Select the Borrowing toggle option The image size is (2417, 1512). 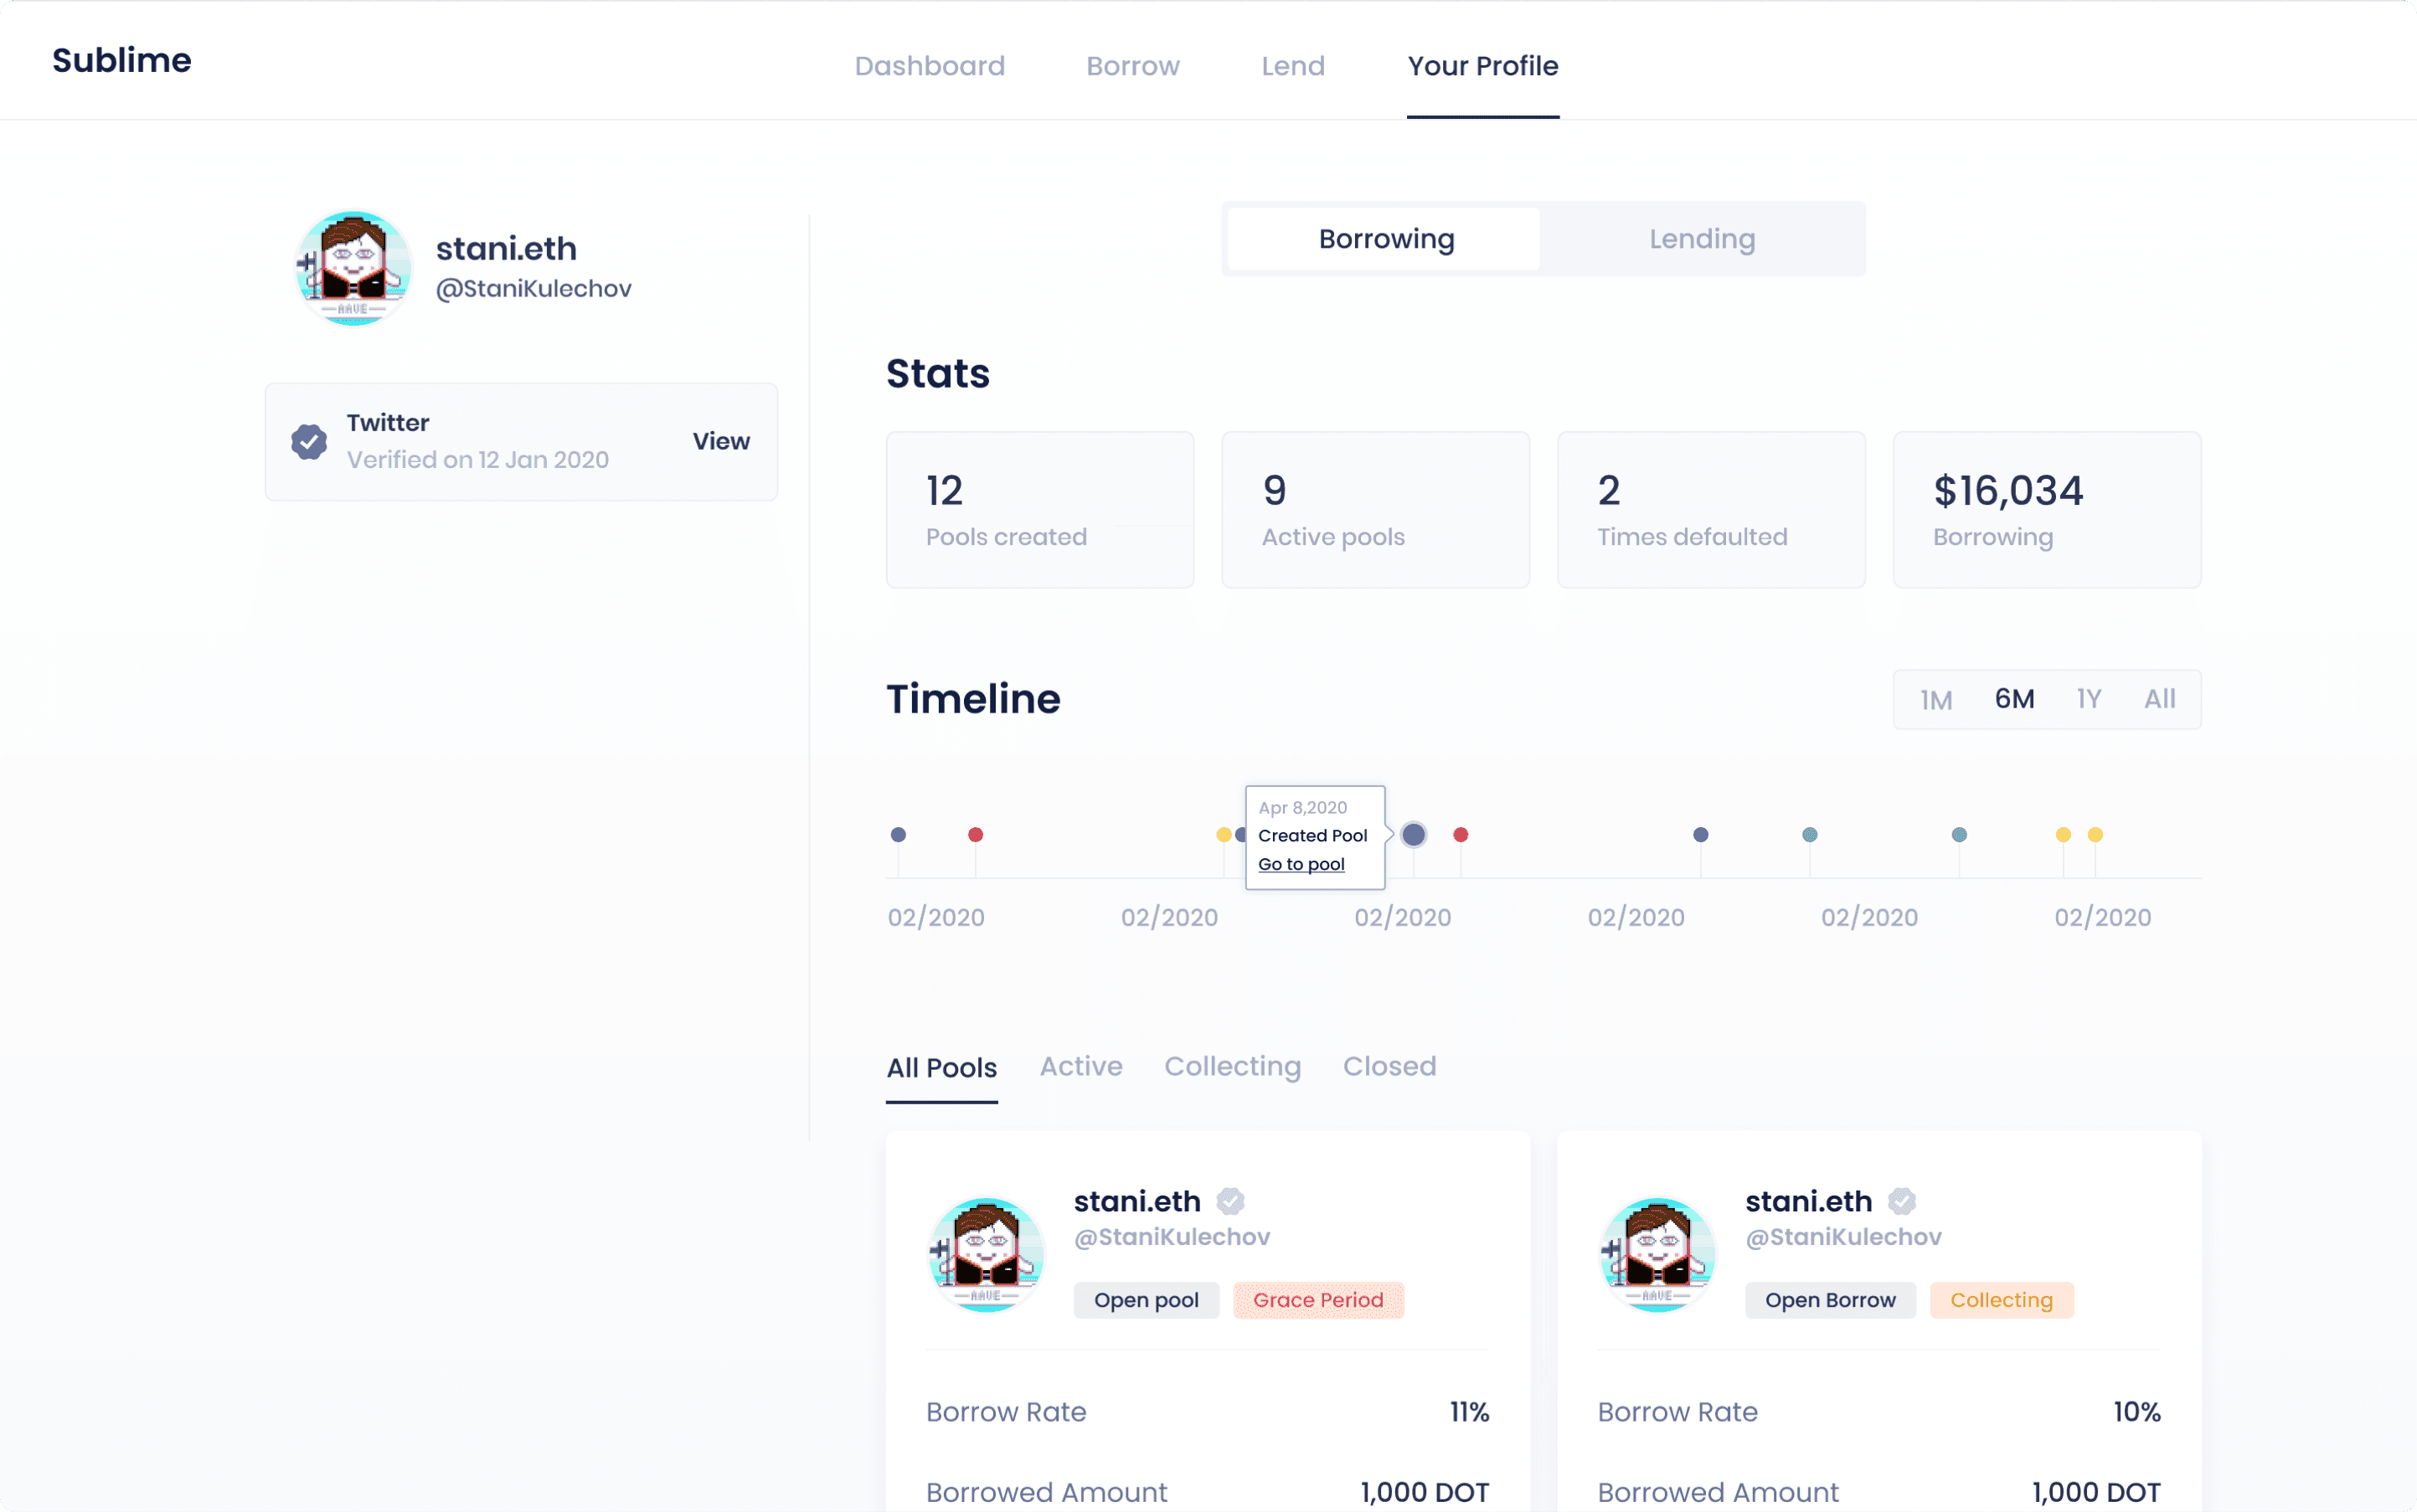pos(1385,239)
